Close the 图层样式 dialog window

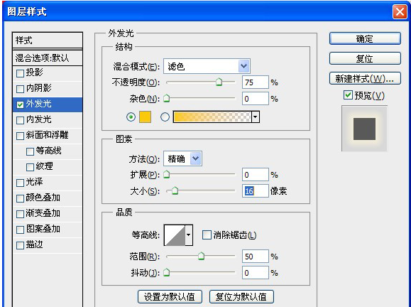[400, 12]
